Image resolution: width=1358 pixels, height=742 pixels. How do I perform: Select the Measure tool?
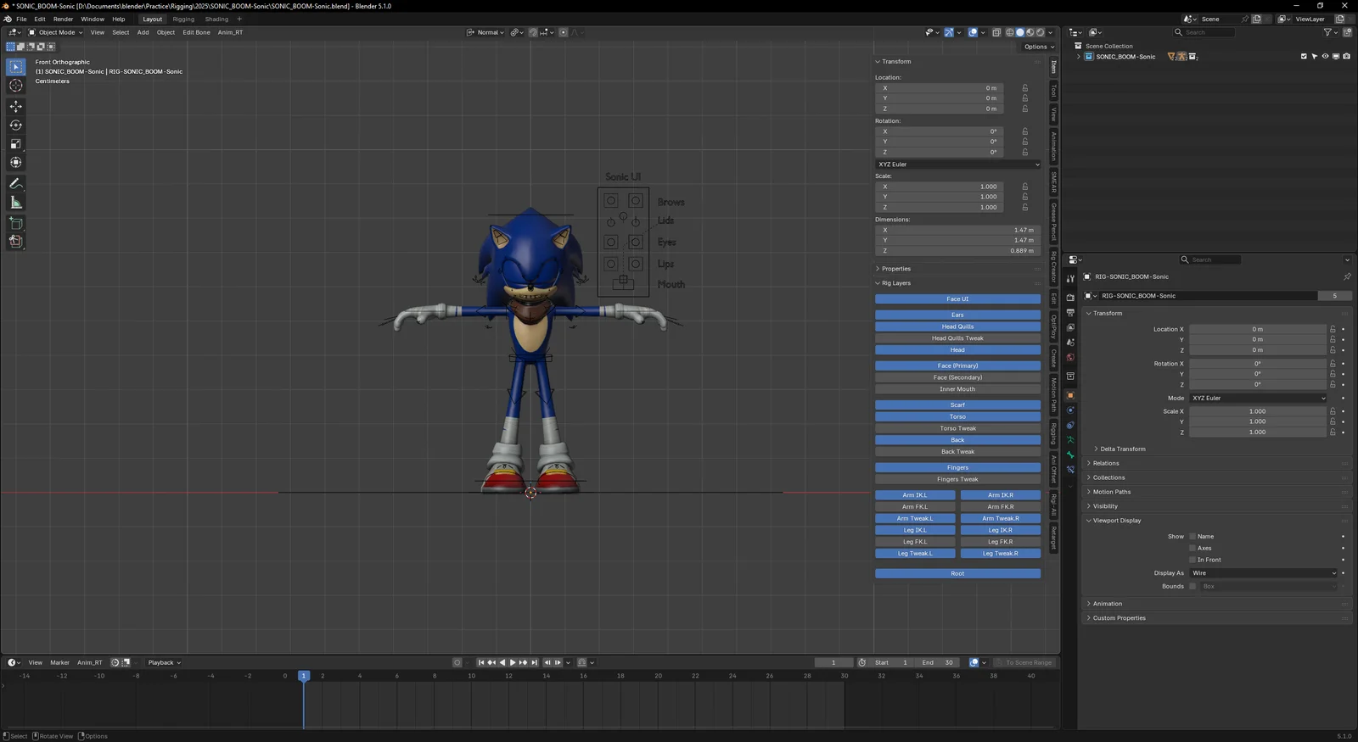point(16,202)
